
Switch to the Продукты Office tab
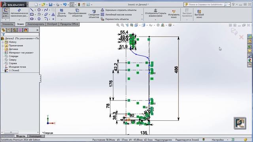click(69, 24)
